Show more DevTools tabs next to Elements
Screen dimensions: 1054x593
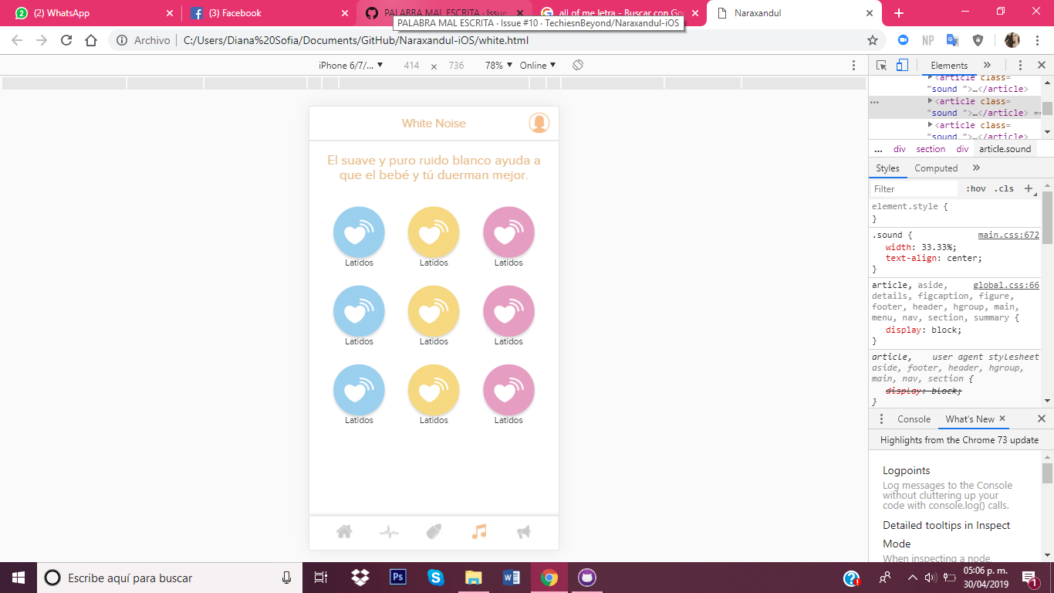coord(987,66)
